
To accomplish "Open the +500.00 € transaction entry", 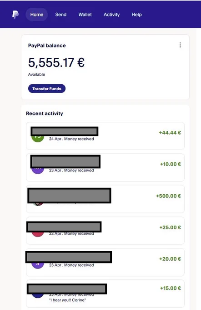I will [105, 199].
